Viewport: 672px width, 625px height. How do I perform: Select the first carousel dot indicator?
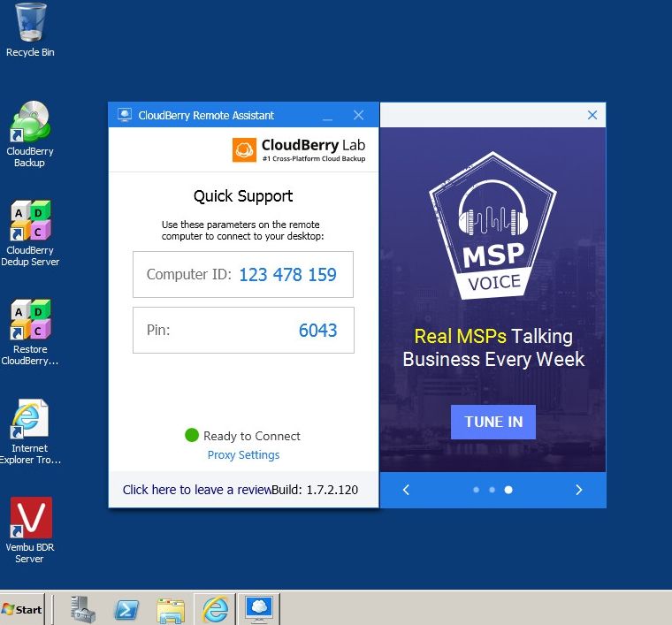(476, 490)
